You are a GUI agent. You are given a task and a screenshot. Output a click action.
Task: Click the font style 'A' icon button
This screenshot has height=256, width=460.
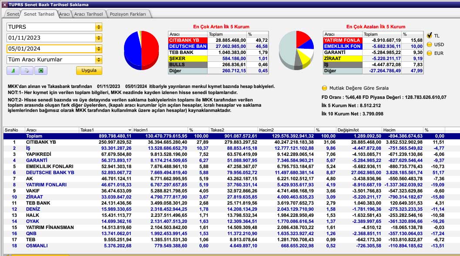(x=13, y=71)
